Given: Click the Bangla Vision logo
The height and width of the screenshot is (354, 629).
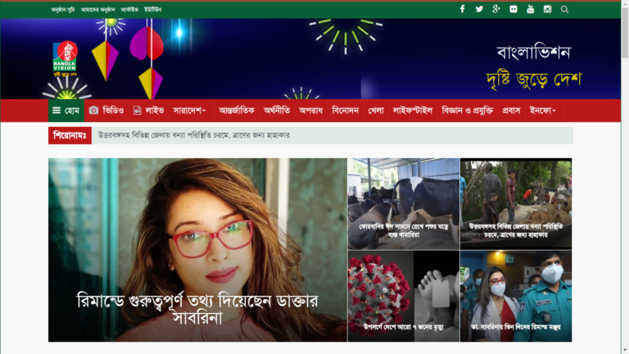Looking at the screenshot, I should click(x=65, y=59).
